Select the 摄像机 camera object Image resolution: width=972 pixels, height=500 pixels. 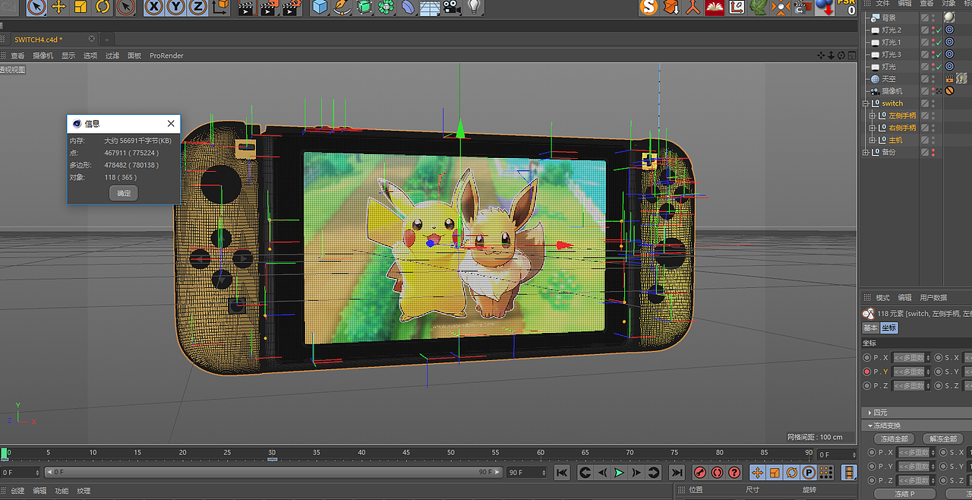pos(892,91)
